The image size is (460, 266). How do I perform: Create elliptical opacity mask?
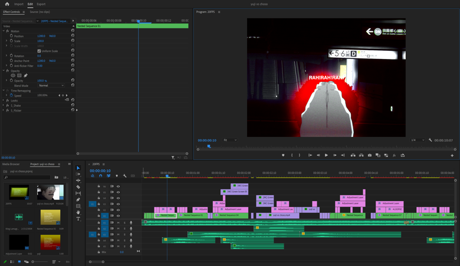(x=13, y=75)
